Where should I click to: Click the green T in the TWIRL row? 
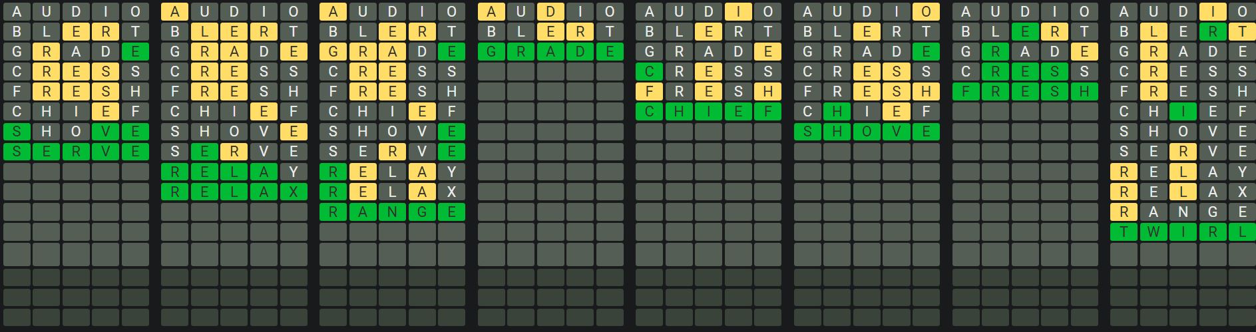pyautogui.click(x=1124, y=232)
